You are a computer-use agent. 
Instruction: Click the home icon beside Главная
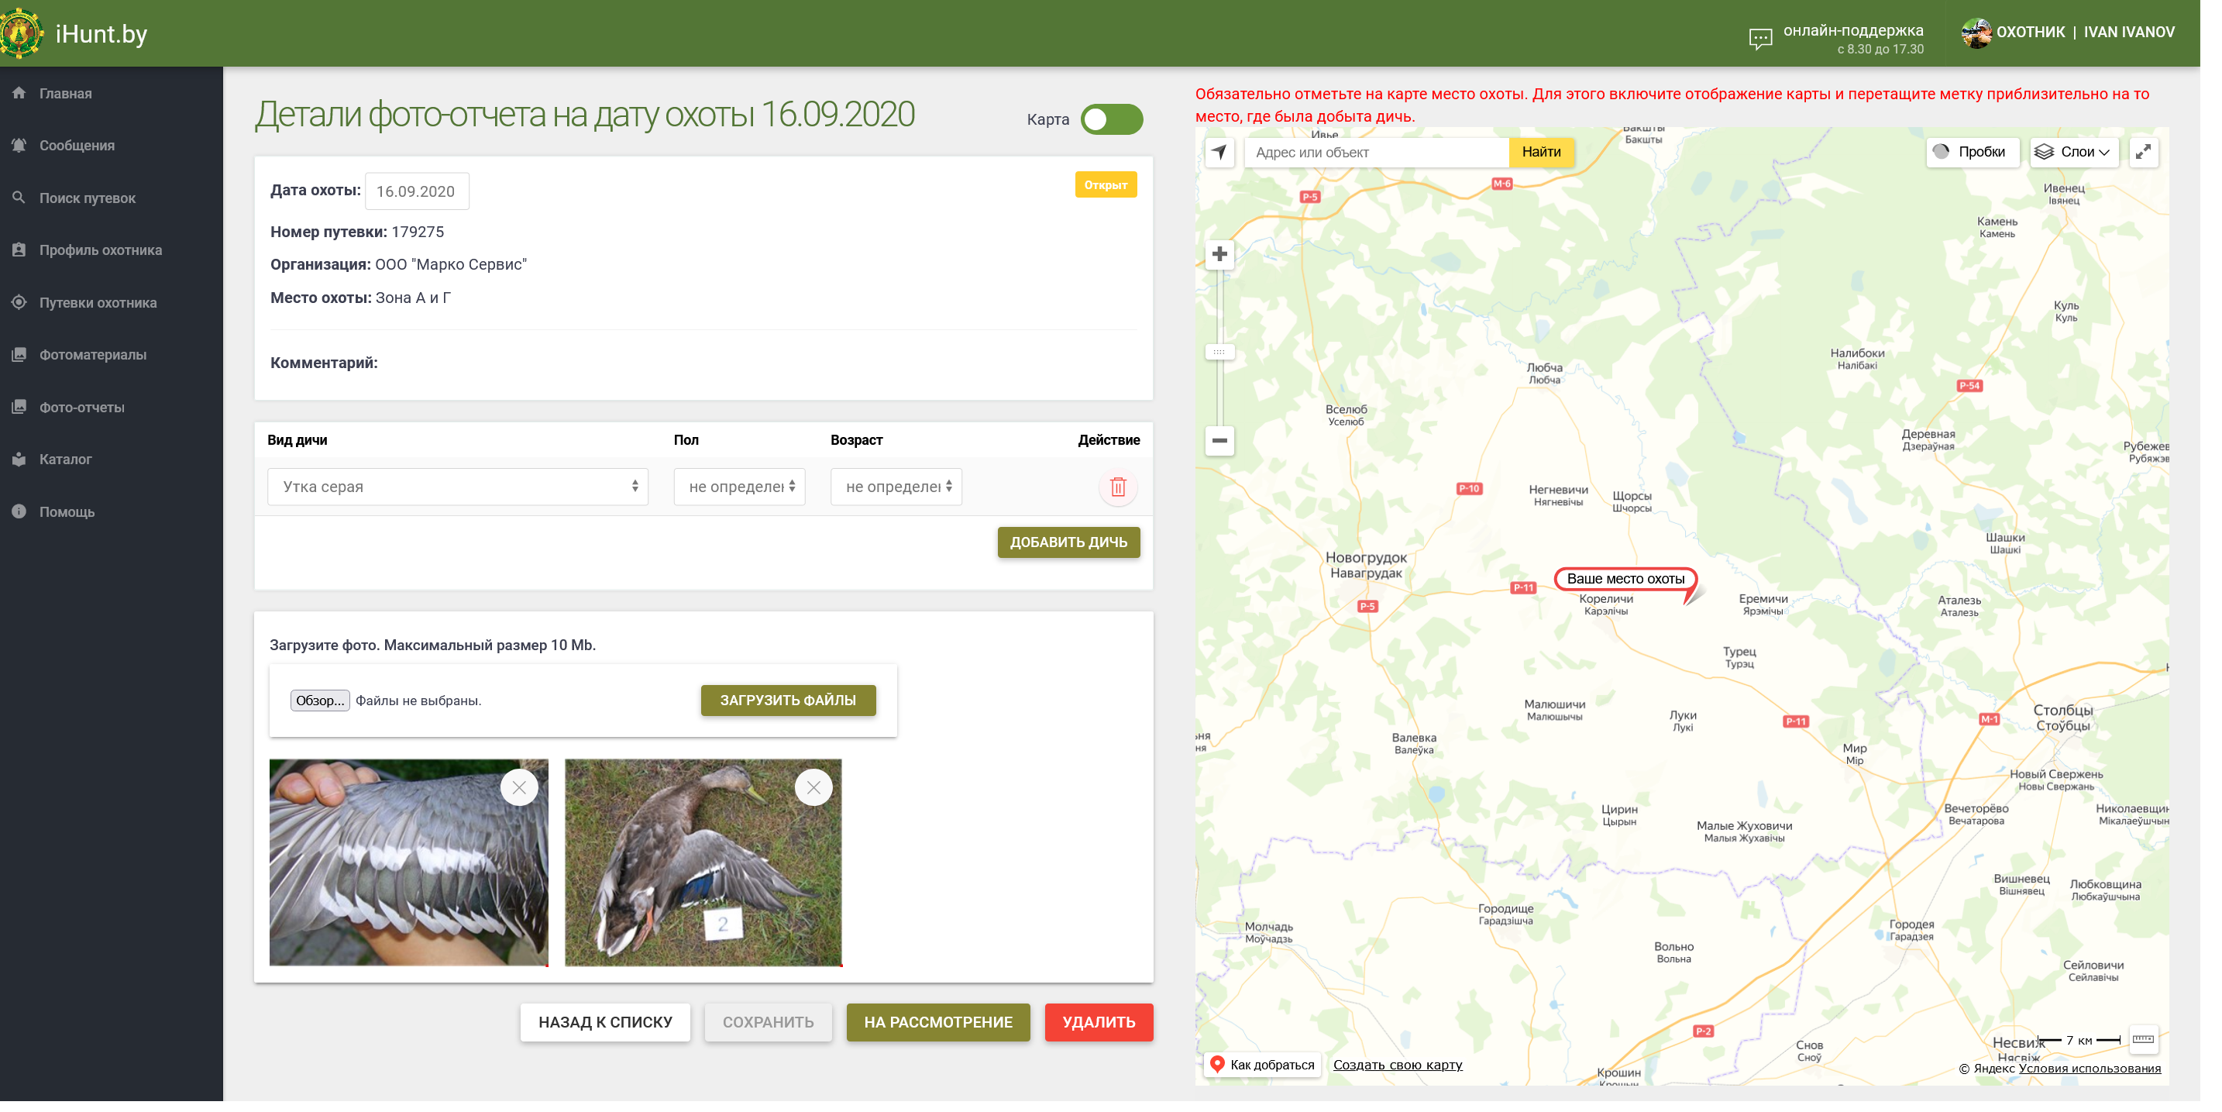[x=19, y=93]
